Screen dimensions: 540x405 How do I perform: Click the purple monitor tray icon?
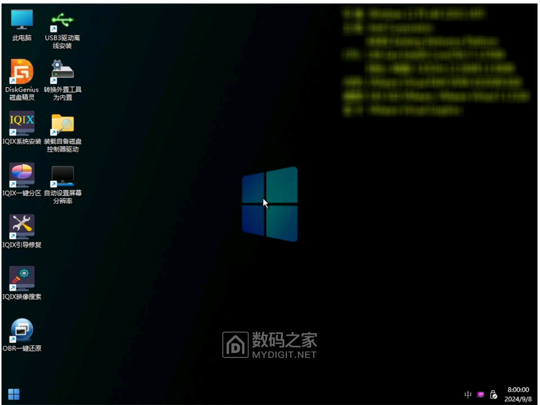(480, 395)
